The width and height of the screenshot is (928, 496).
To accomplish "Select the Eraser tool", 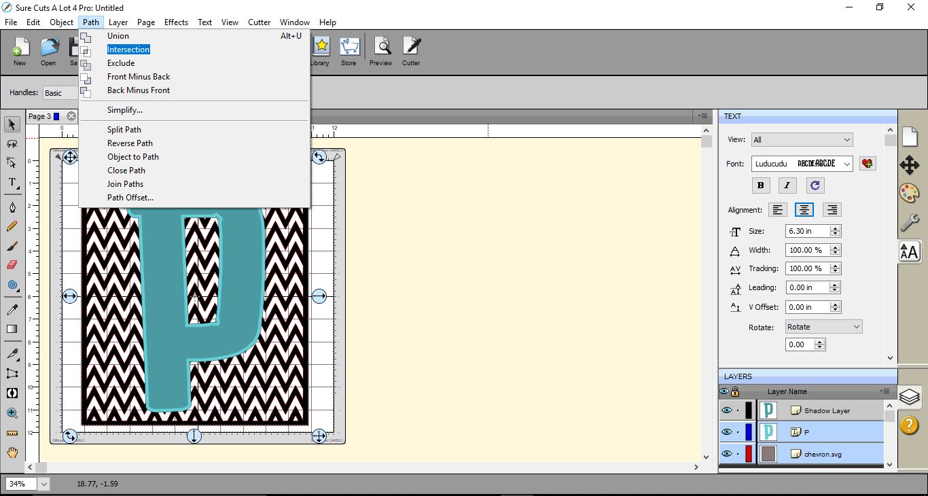I will [x=12, y=265].
